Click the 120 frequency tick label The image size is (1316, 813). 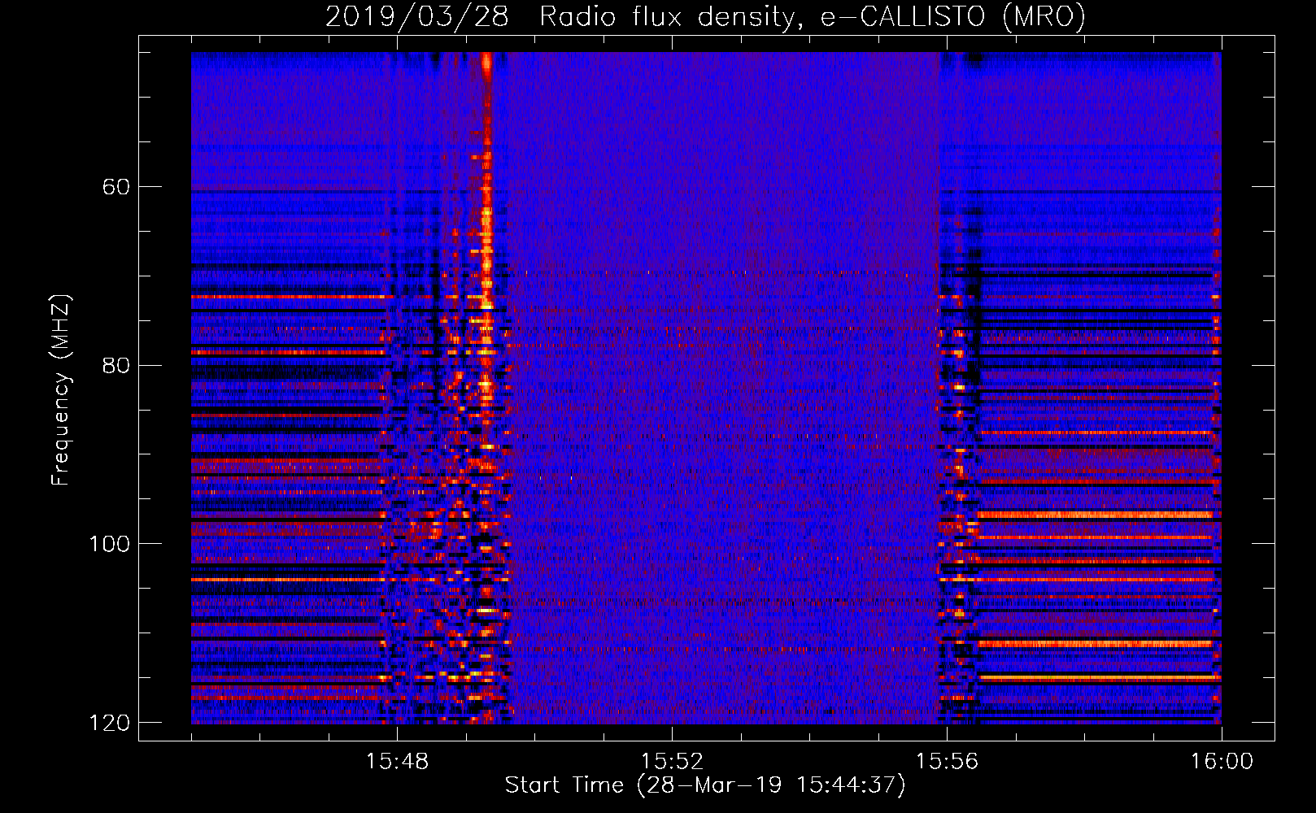click(x=109, y=722)
